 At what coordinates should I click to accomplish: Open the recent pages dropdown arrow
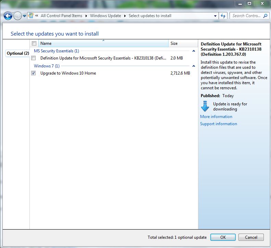coord(24,16)
